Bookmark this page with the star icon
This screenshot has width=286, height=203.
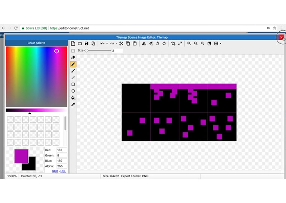[274, 28]
